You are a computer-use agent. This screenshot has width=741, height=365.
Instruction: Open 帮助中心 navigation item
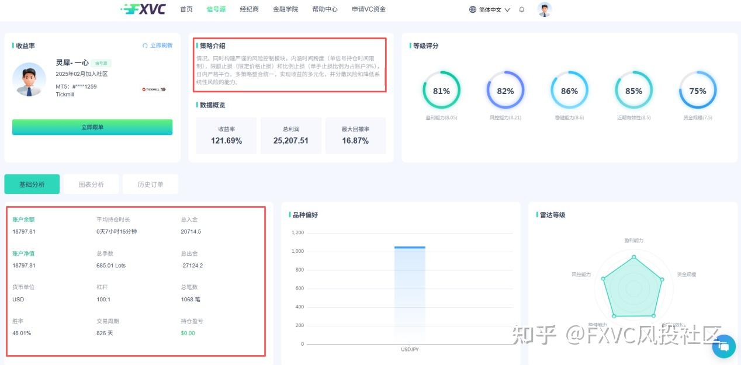pyautogui.click(x=325, y=9)
